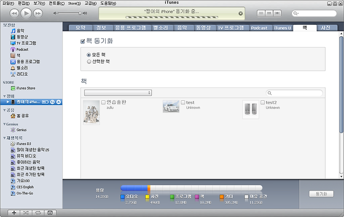The height and width of the screenshot is (217, 344).
Task: Switch to 요약 tab
Action: 80,28
